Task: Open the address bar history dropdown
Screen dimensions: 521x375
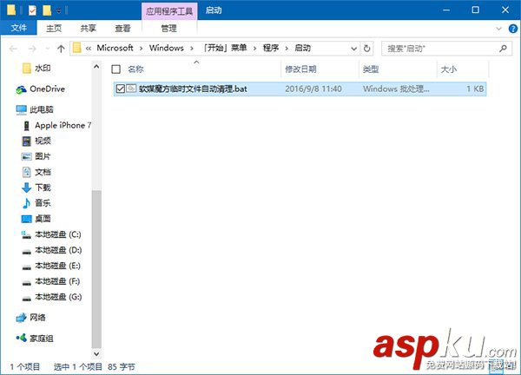Action: click(354, 49)
